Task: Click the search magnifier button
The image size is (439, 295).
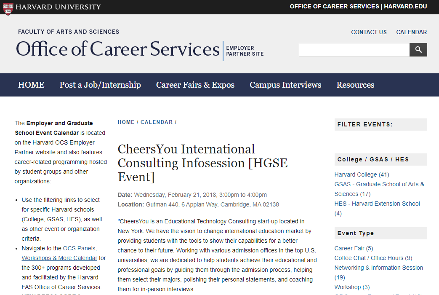Action: [x=418, y=50]
